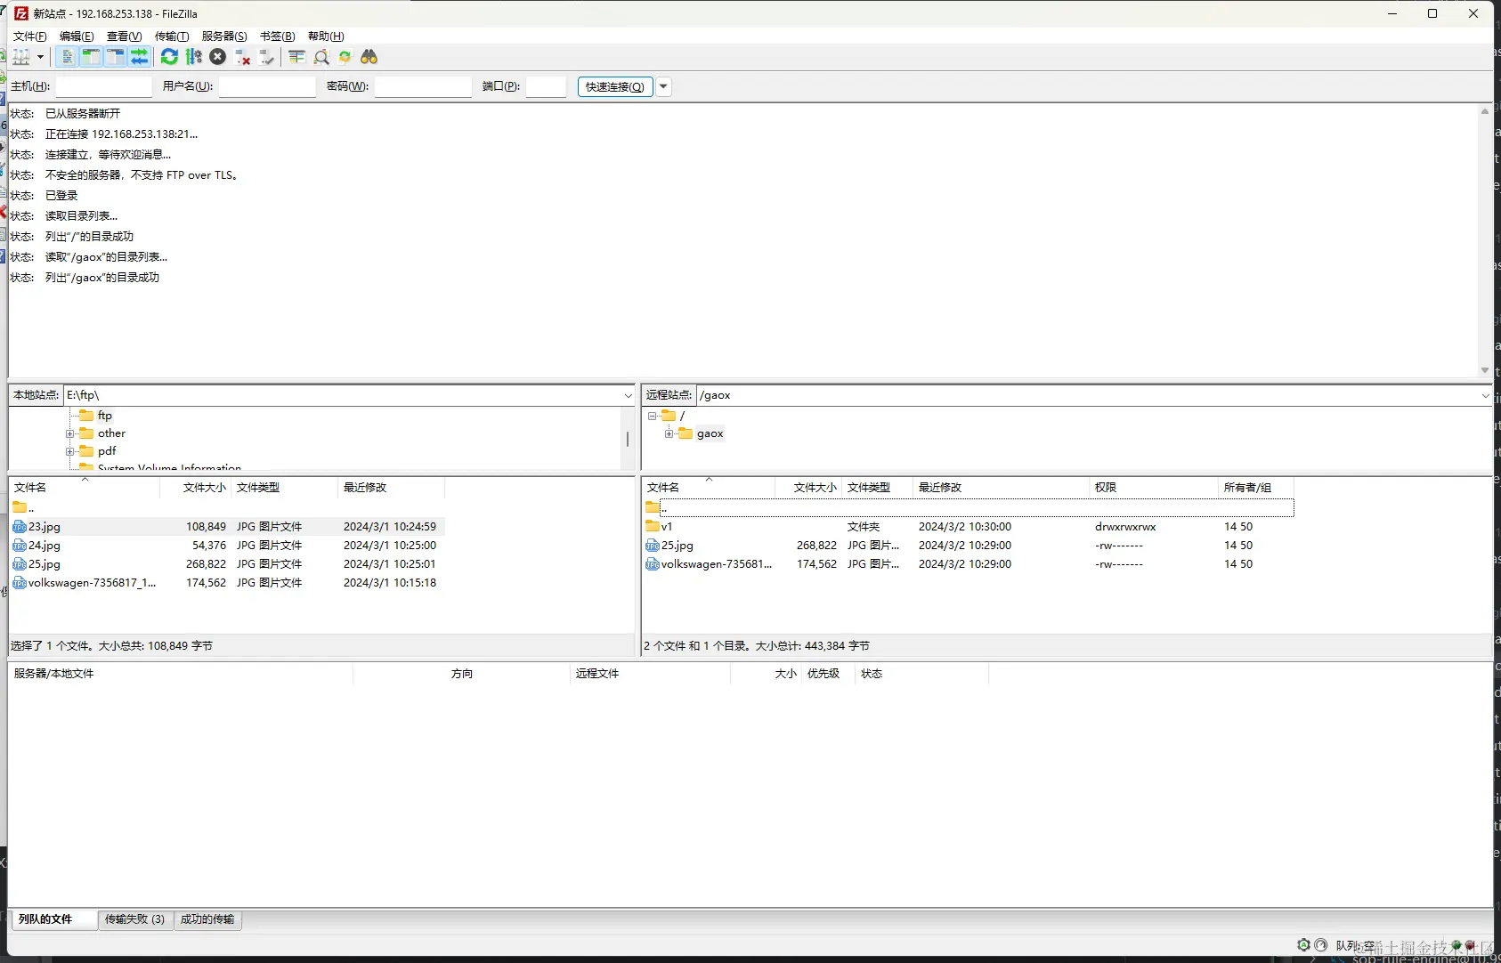Toggle directory comparison
This screenshot has height=963, width=1501.
coord(320,57)
